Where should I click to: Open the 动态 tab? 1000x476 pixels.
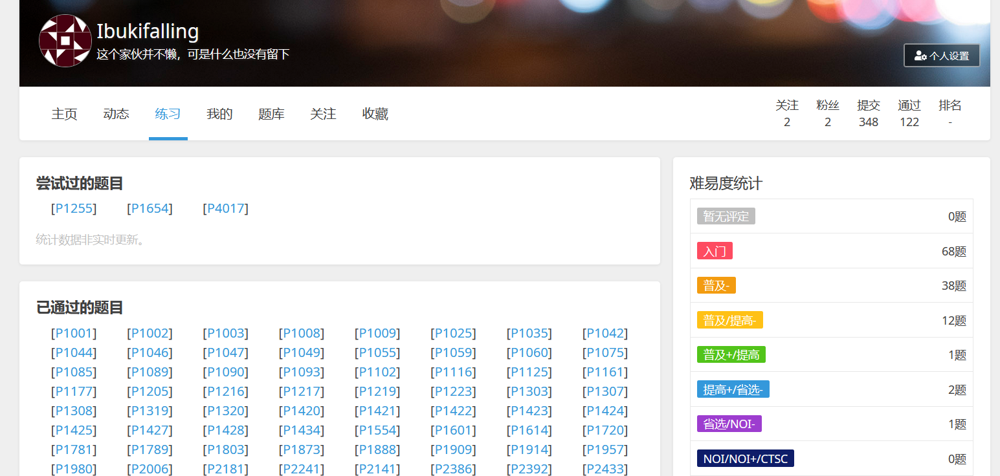[117, 114]
